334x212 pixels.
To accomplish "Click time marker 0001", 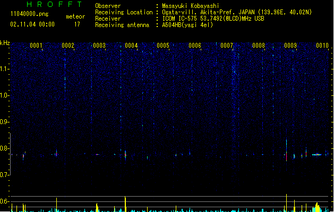I will point(36,46).
